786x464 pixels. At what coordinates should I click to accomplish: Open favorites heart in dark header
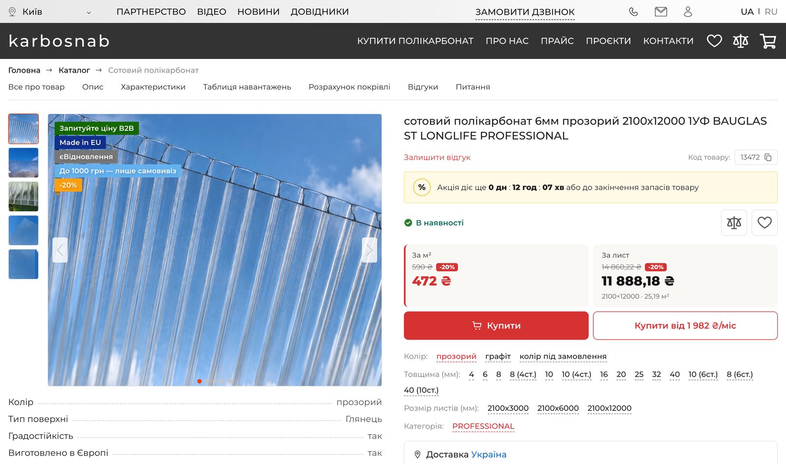pyautogui.click(x=714, y=41)
